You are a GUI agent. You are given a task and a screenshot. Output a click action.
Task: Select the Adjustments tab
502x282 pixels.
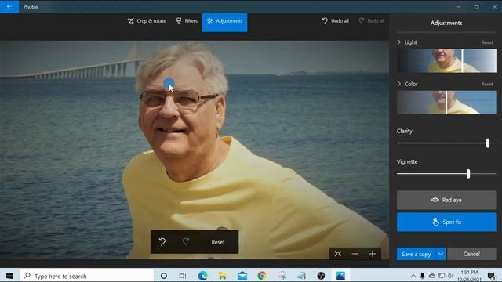click(225, 22)
